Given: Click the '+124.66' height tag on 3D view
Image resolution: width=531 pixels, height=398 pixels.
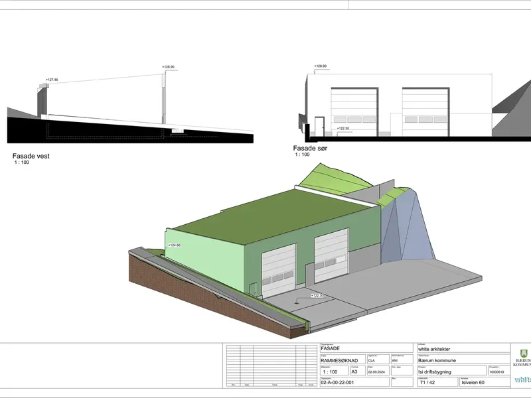Looking at the screenshot, I should pos(175,245).
